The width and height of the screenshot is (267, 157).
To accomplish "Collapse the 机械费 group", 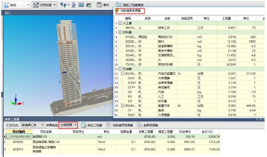I will 120,69.
